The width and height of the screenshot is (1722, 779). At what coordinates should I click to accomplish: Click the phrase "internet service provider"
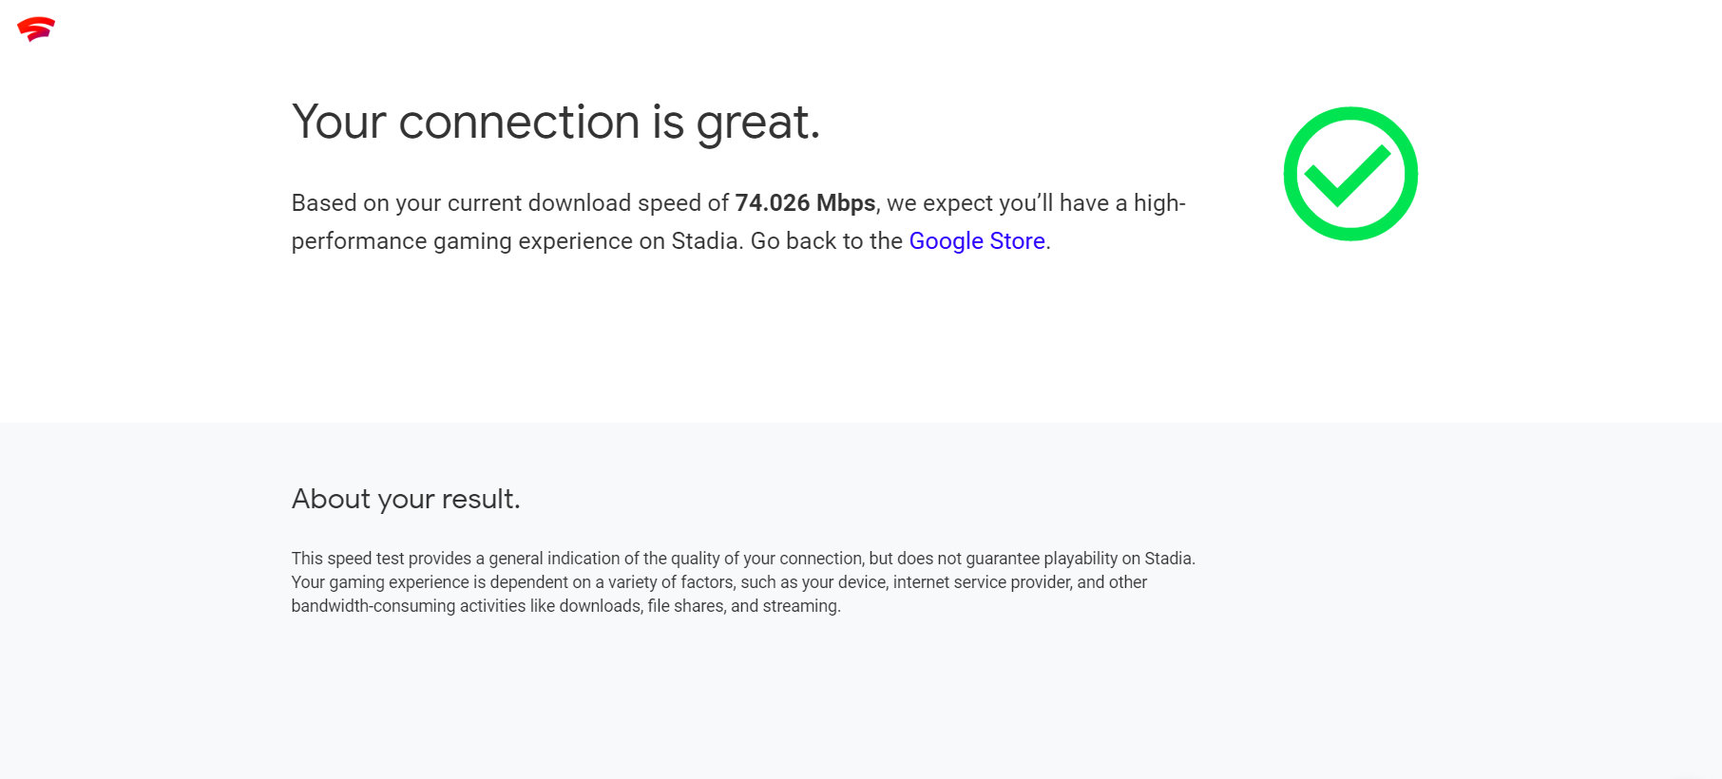pos(981,582)
